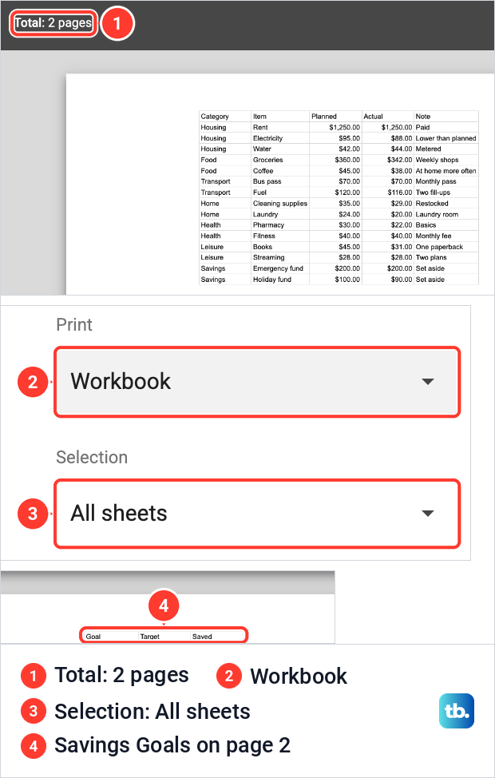This screenshot has height=778, width=495.
Task: Click the 'Restocked' note
Action: point(432,204)
